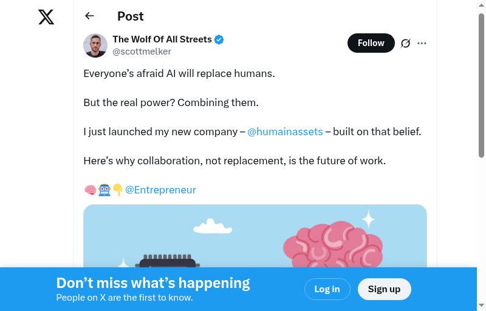
Task: Open the brain illustration article image
Action: coord(255,236)
